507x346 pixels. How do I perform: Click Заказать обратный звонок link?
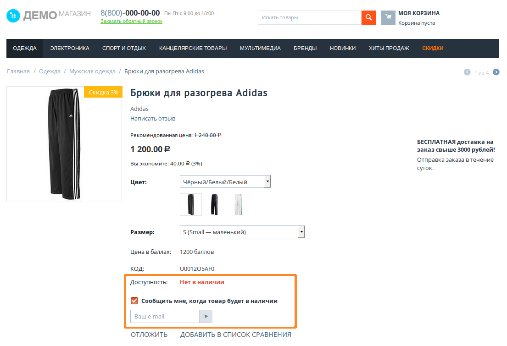[131, 21]
